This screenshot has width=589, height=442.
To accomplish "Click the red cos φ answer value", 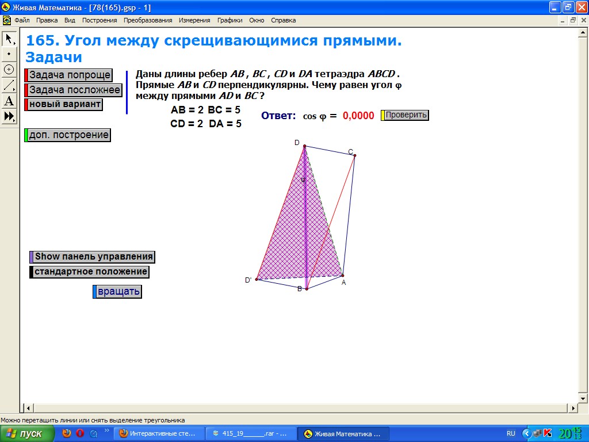I will (358, 116).
